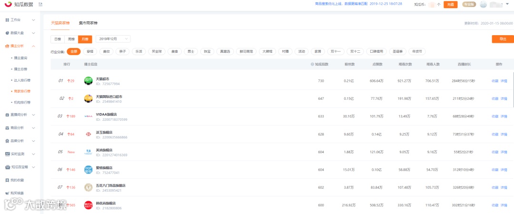The image size is (514, 214).
Task: Click the 爱格旗舰店 logo
Action: pos(89,169)
